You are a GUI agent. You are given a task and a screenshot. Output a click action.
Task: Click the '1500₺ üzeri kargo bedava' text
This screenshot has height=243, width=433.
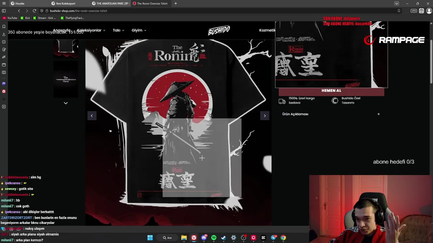pos(301,101)
